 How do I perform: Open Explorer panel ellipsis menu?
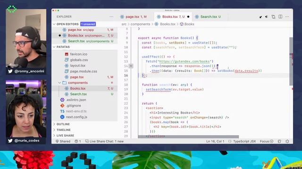[x=111, y=17]
